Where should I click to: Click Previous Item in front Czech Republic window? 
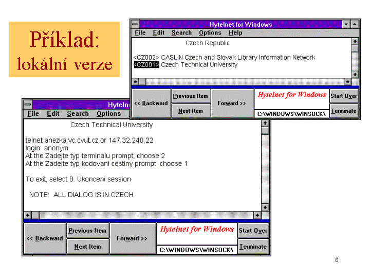191,96
